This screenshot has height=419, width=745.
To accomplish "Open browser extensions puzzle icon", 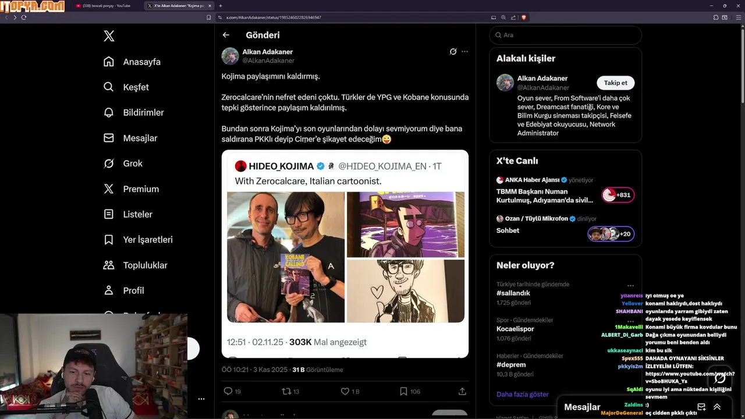I will point(715,17).
